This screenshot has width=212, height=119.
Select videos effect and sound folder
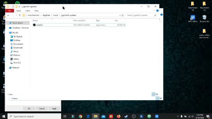(204, 34)
